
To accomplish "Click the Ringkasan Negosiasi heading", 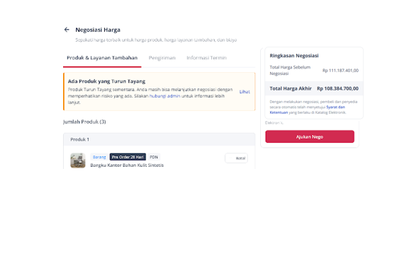I will (294, 56).
